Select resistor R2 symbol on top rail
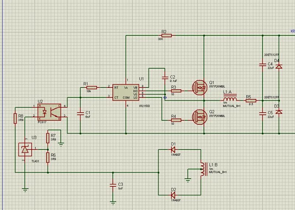295x210 pixels. [x=167, y=35]
